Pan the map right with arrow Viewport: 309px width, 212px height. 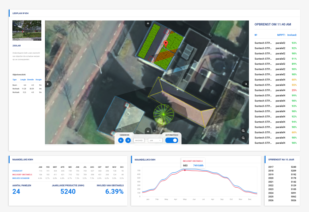click(x=246, y=84)
